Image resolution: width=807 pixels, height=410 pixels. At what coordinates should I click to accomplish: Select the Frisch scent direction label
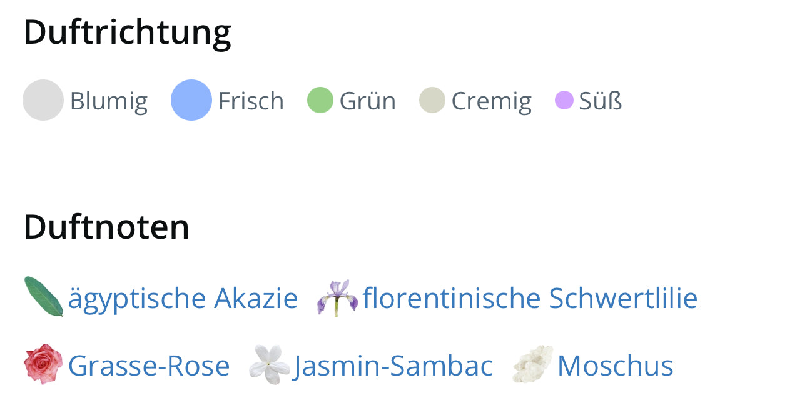coord(251,101)
